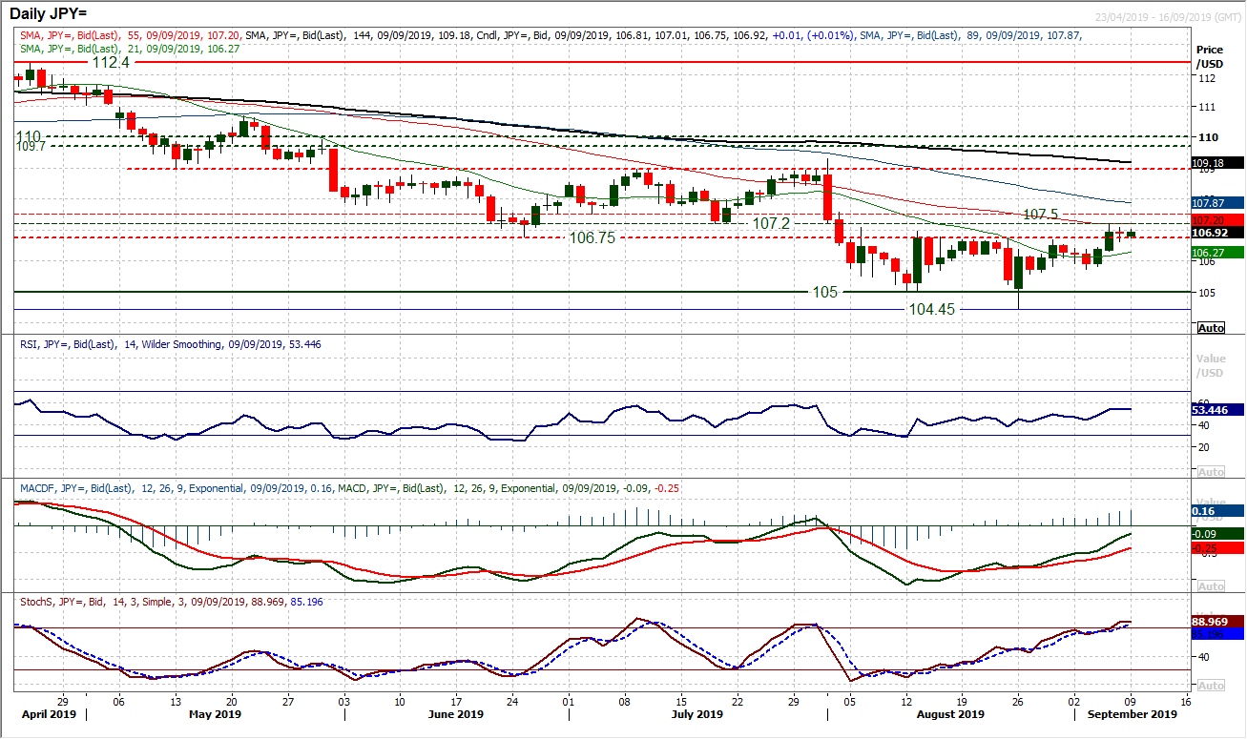The image size is (1247, 739).
Task: Click the 105 support level label
Action: point(826,292)
